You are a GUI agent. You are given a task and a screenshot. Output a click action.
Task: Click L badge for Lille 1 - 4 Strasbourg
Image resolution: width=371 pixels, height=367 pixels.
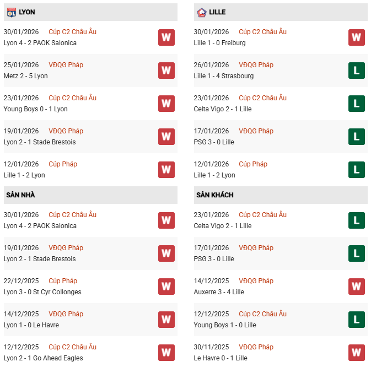[x=357, y=71]
